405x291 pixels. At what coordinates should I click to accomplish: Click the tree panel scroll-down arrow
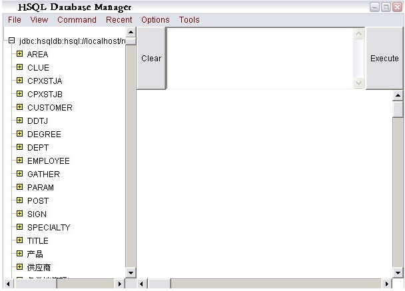(131, 273)
